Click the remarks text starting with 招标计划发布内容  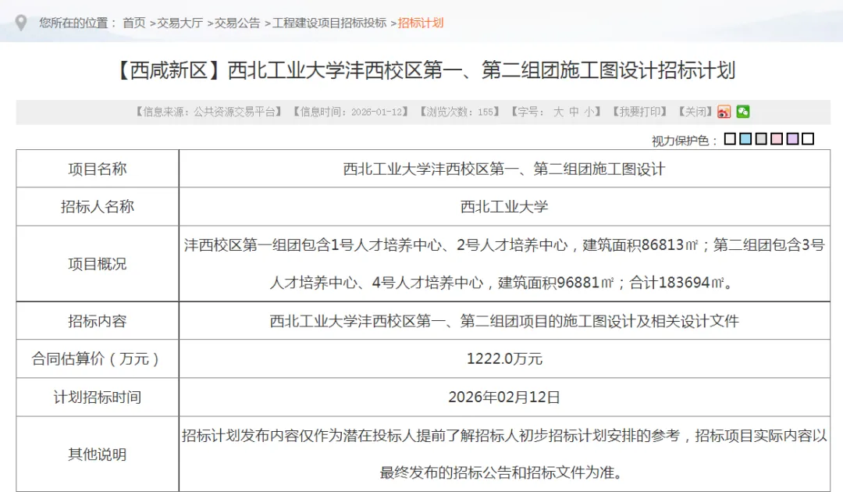[504, 455]
